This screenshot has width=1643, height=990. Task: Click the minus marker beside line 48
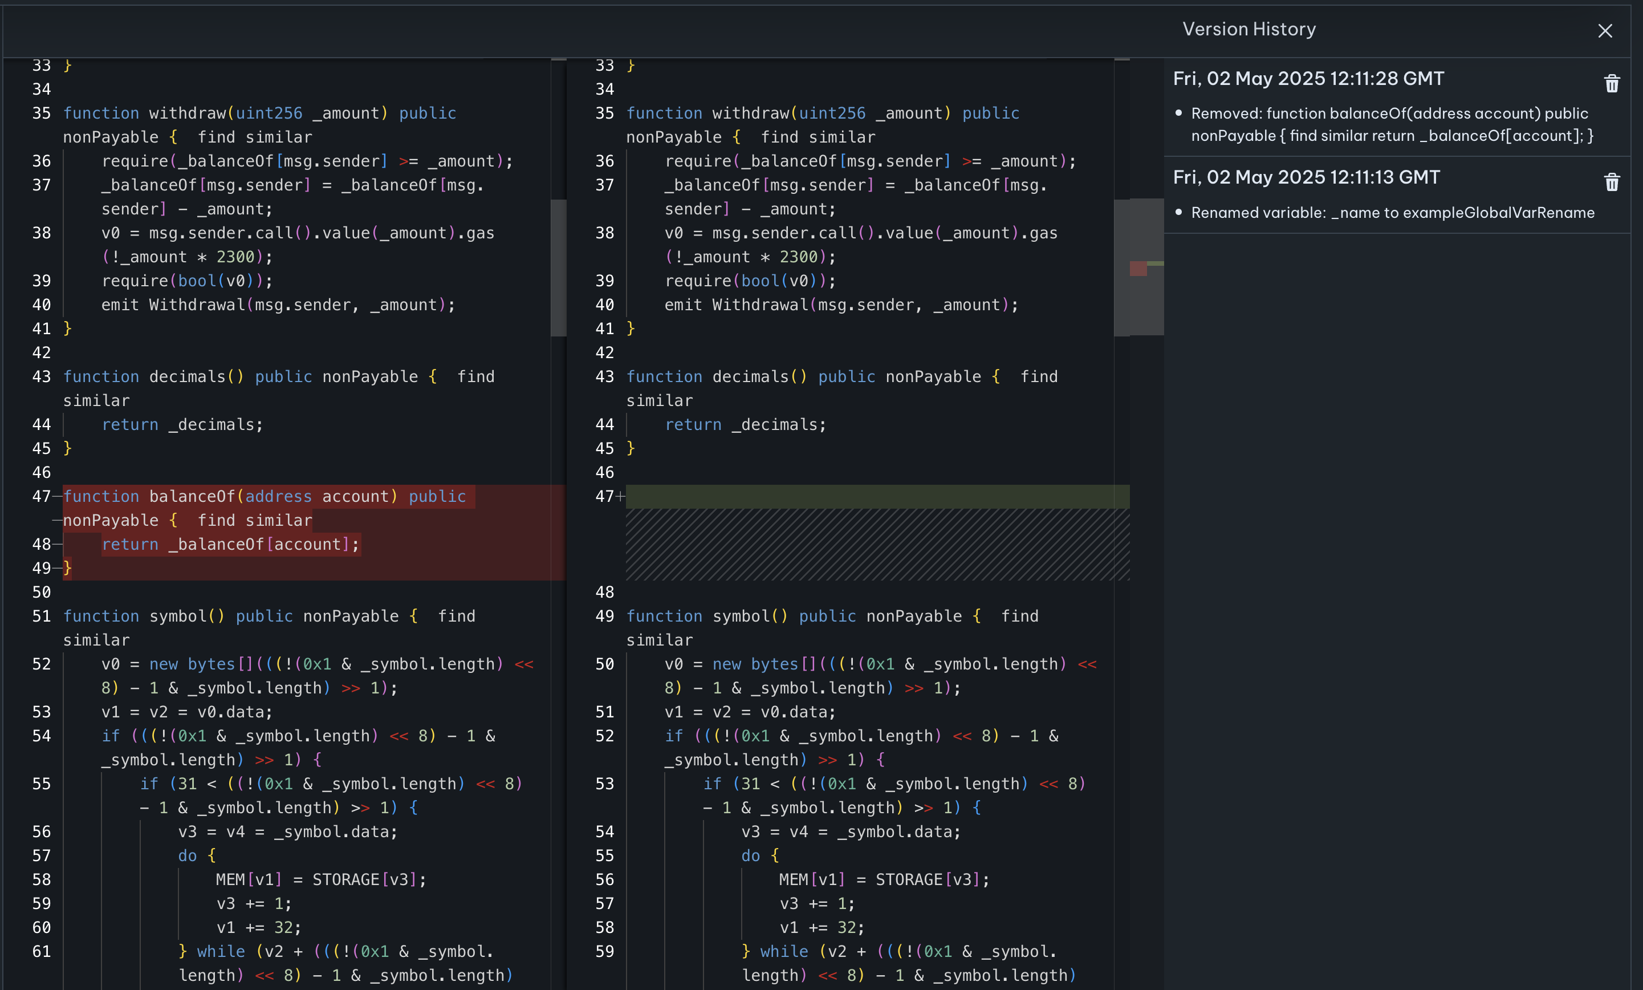[x=58, y=545]
